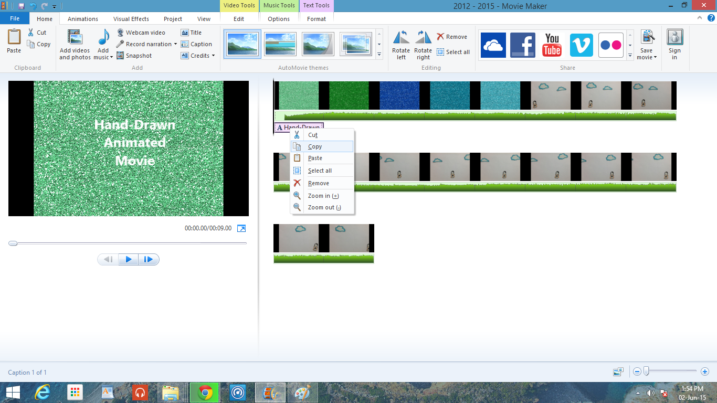Choose Remove in the context menu
The height and width of the screenshot is (403, 717).
point(322,183)
